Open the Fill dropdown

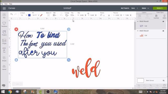coord(36,15)
